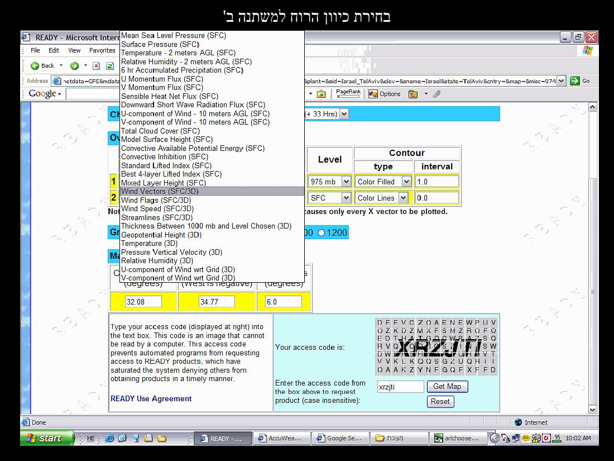Select Geopotential Height (3D) option
The image size is (614, 461).
click(x=212, y=235)
